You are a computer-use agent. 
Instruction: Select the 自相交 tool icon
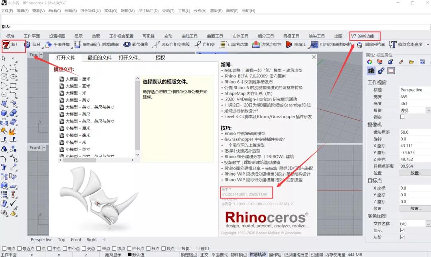coord(198,44)
